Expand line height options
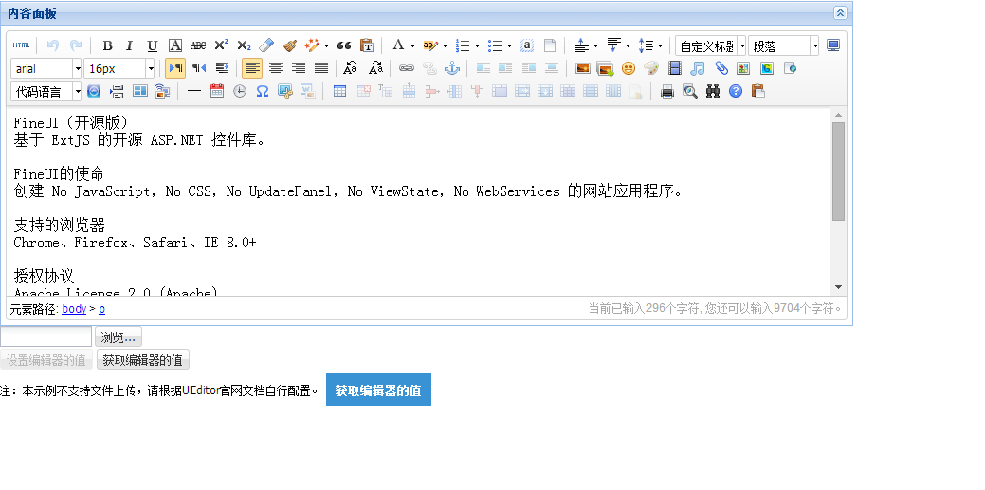Viewport: 985px width, 490px height. [660, 45]
